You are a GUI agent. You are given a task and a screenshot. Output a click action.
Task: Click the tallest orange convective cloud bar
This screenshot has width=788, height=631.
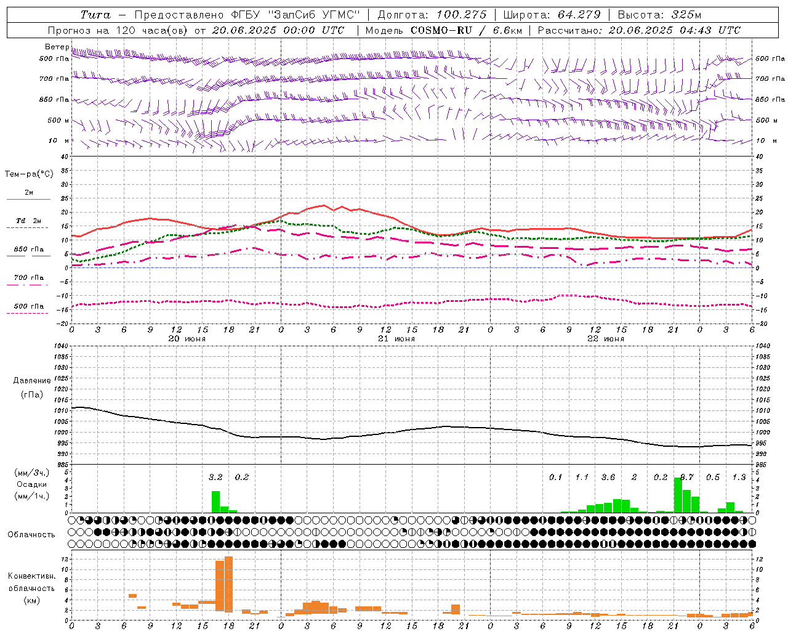pyautogui.click(x=228, y=584)
